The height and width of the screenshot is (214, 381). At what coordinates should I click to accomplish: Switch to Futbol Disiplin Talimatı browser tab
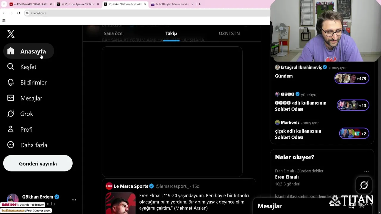[x=172, y=4]
